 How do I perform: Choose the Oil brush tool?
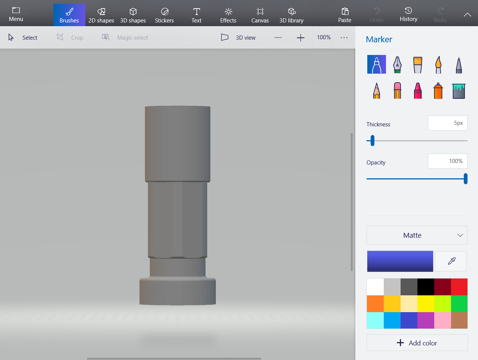pyautogui.click(x=417, y=65)
